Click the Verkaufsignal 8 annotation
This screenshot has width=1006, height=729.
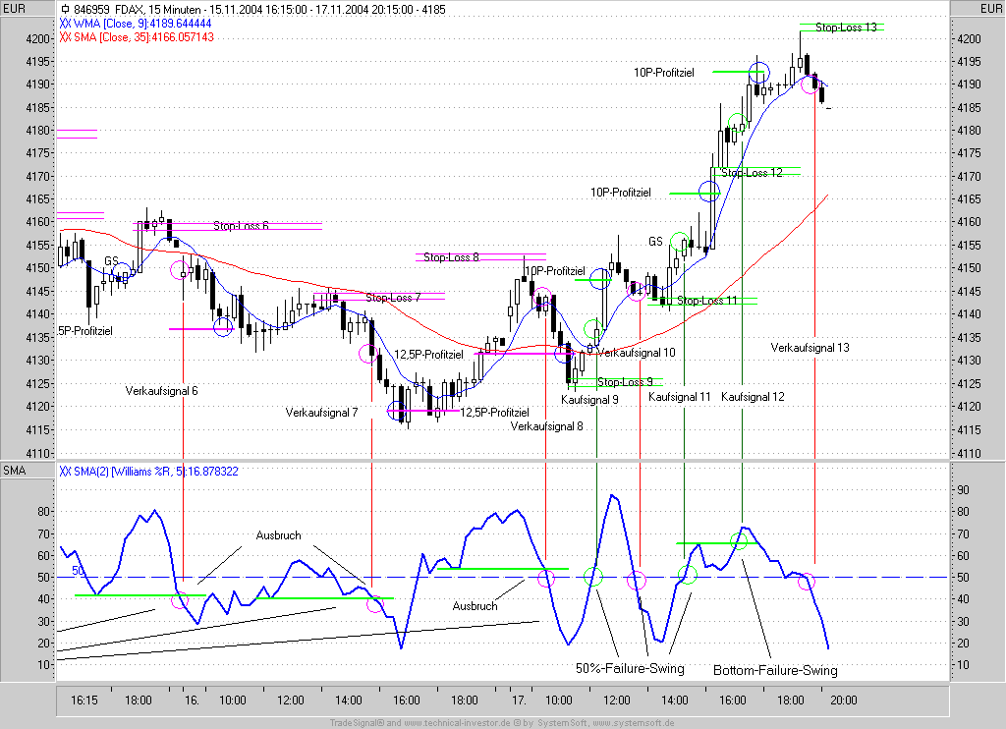(546, 426)
